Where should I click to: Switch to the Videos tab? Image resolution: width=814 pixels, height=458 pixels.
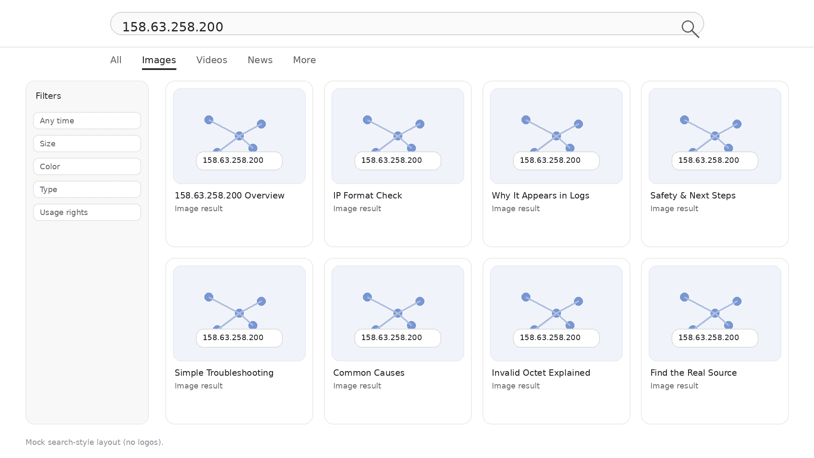(x=212, y=60)
